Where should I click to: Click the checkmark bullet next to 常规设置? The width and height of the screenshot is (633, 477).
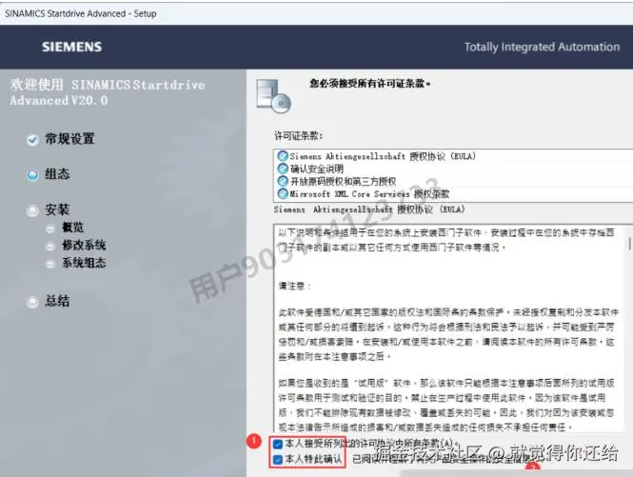point(32,140)
